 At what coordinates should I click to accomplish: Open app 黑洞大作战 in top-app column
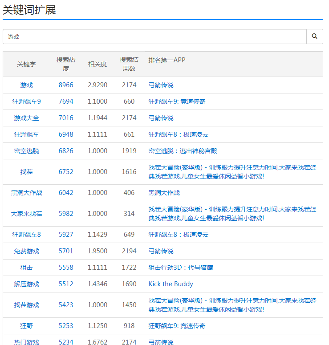164,193
